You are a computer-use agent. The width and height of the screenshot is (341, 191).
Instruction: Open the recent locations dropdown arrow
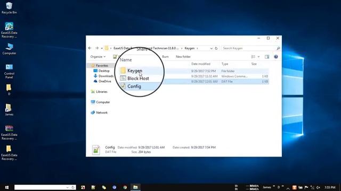tap(102, 48)
